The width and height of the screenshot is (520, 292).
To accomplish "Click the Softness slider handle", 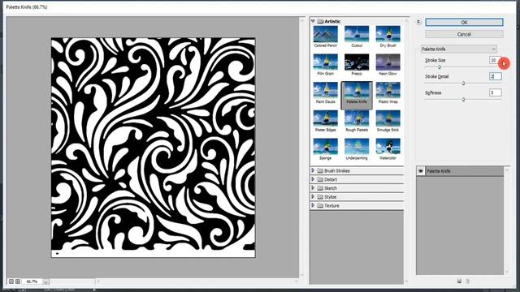I will point(463,100).
